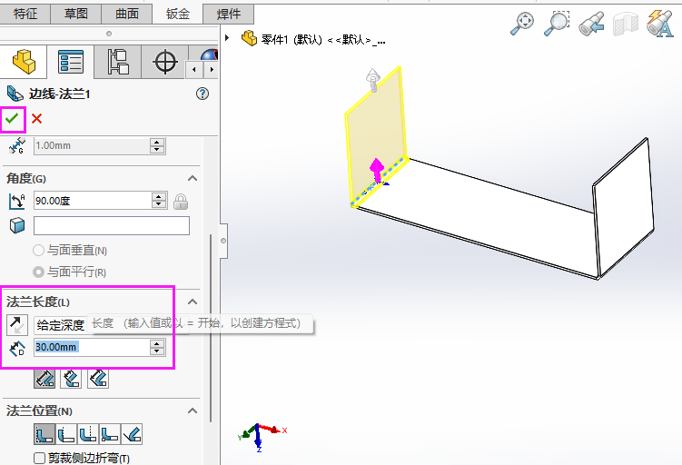
Task: Select the 与面垂直(N) radio option
Action: pyautogui.click(x=38, y=250)
